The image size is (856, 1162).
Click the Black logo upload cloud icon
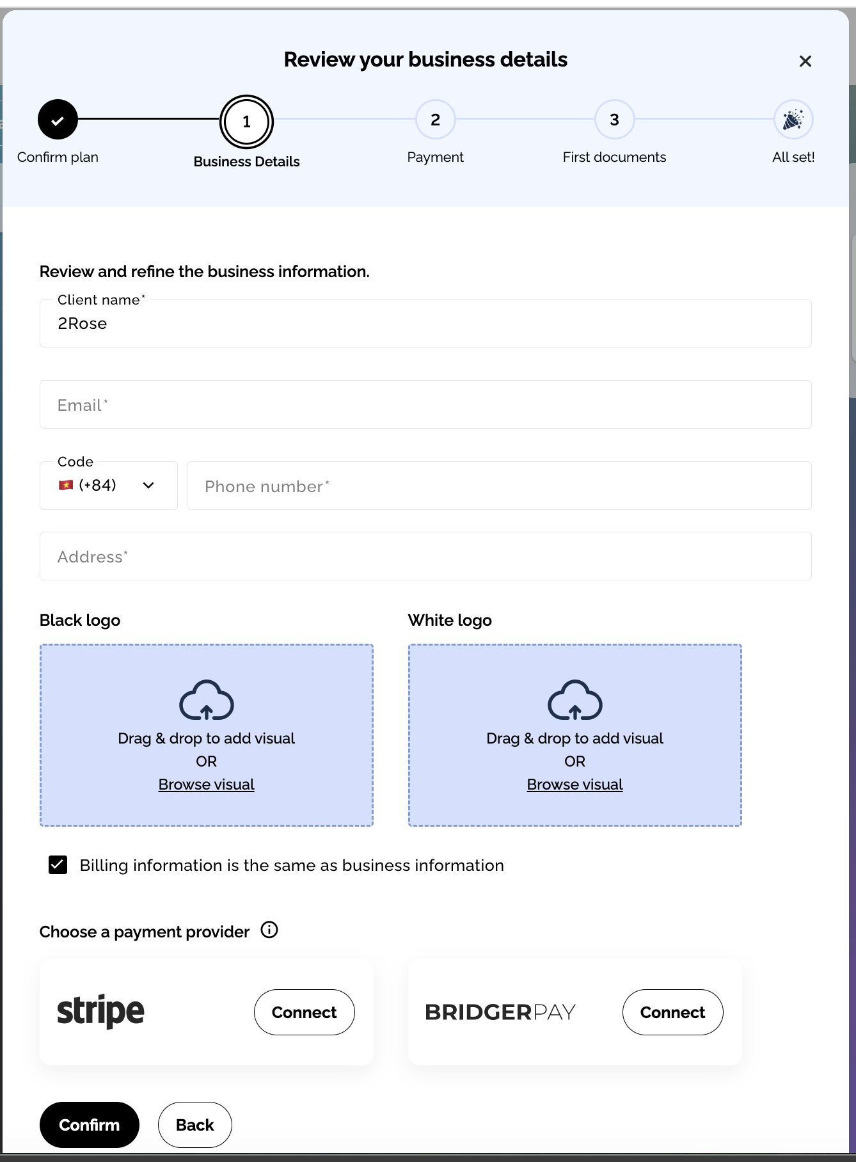coord(207,700)
